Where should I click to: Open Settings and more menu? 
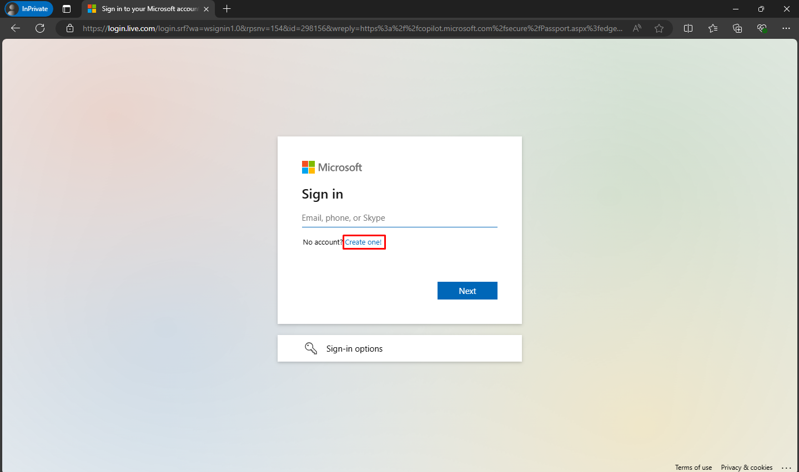(x=786, y=28)
